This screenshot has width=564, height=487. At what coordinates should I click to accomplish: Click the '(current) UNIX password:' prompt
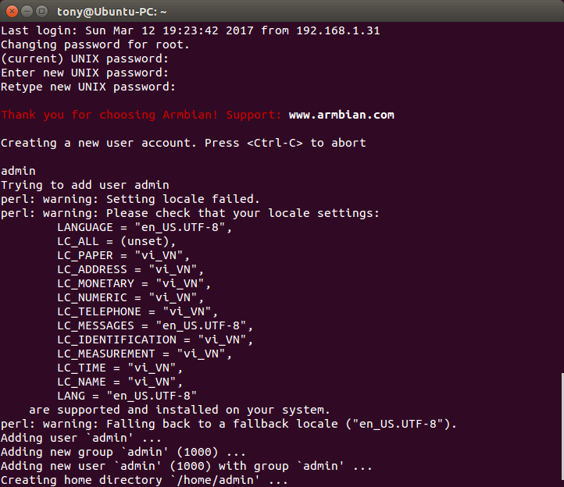[84, 59]
